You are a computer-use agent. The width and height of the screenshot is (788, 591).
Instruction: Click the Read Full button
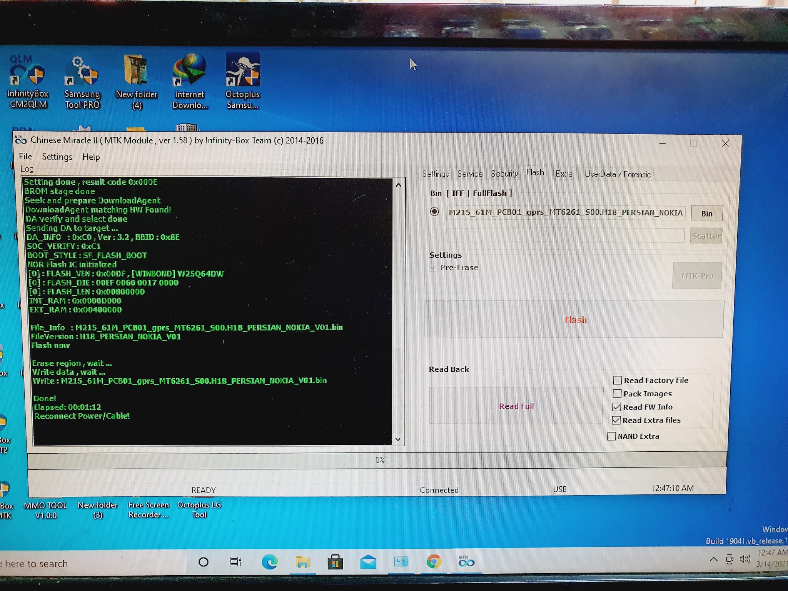[516, 406]
